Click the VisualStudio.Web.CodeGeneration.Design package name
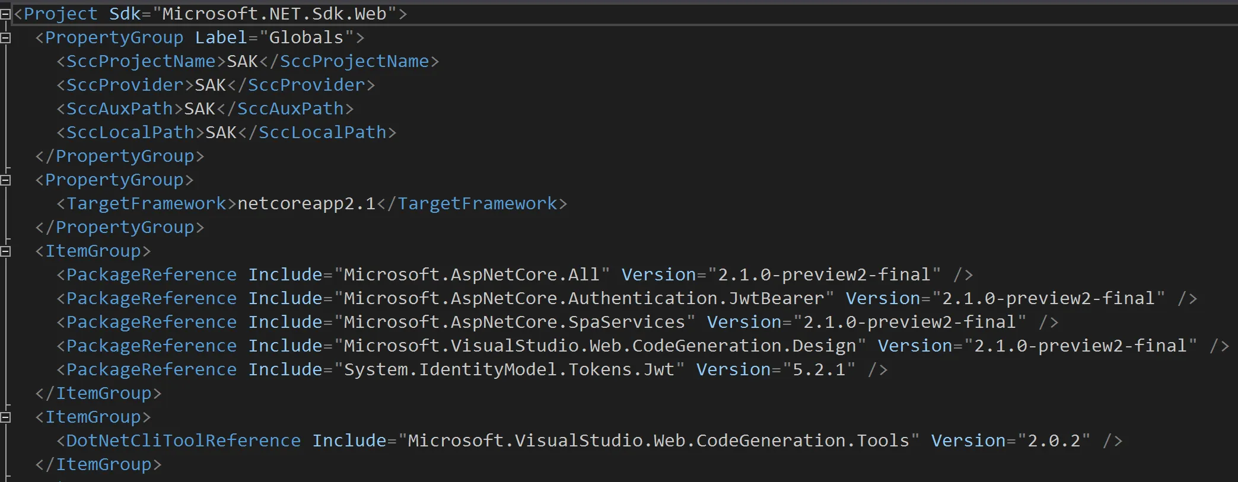The width and height of the screenshot is (1238, 482). coord(600,346)
